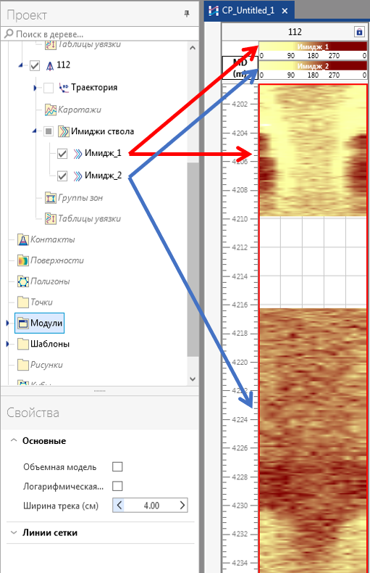Click the Контакты folder icon
Viewport: 370px width, 573px height.
pyautogui.click(x=23, y=240)
